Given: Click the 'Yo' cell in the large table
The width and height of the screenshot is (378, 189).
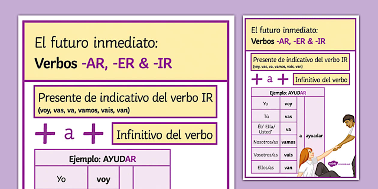Looking at the screenshot, I should point(61,179).
